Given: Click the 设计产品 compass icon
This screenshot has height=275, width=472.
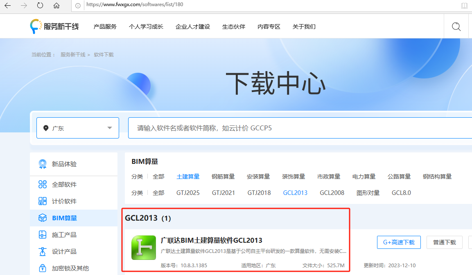Looking at the screenshot, I should (x=43, y=252).
